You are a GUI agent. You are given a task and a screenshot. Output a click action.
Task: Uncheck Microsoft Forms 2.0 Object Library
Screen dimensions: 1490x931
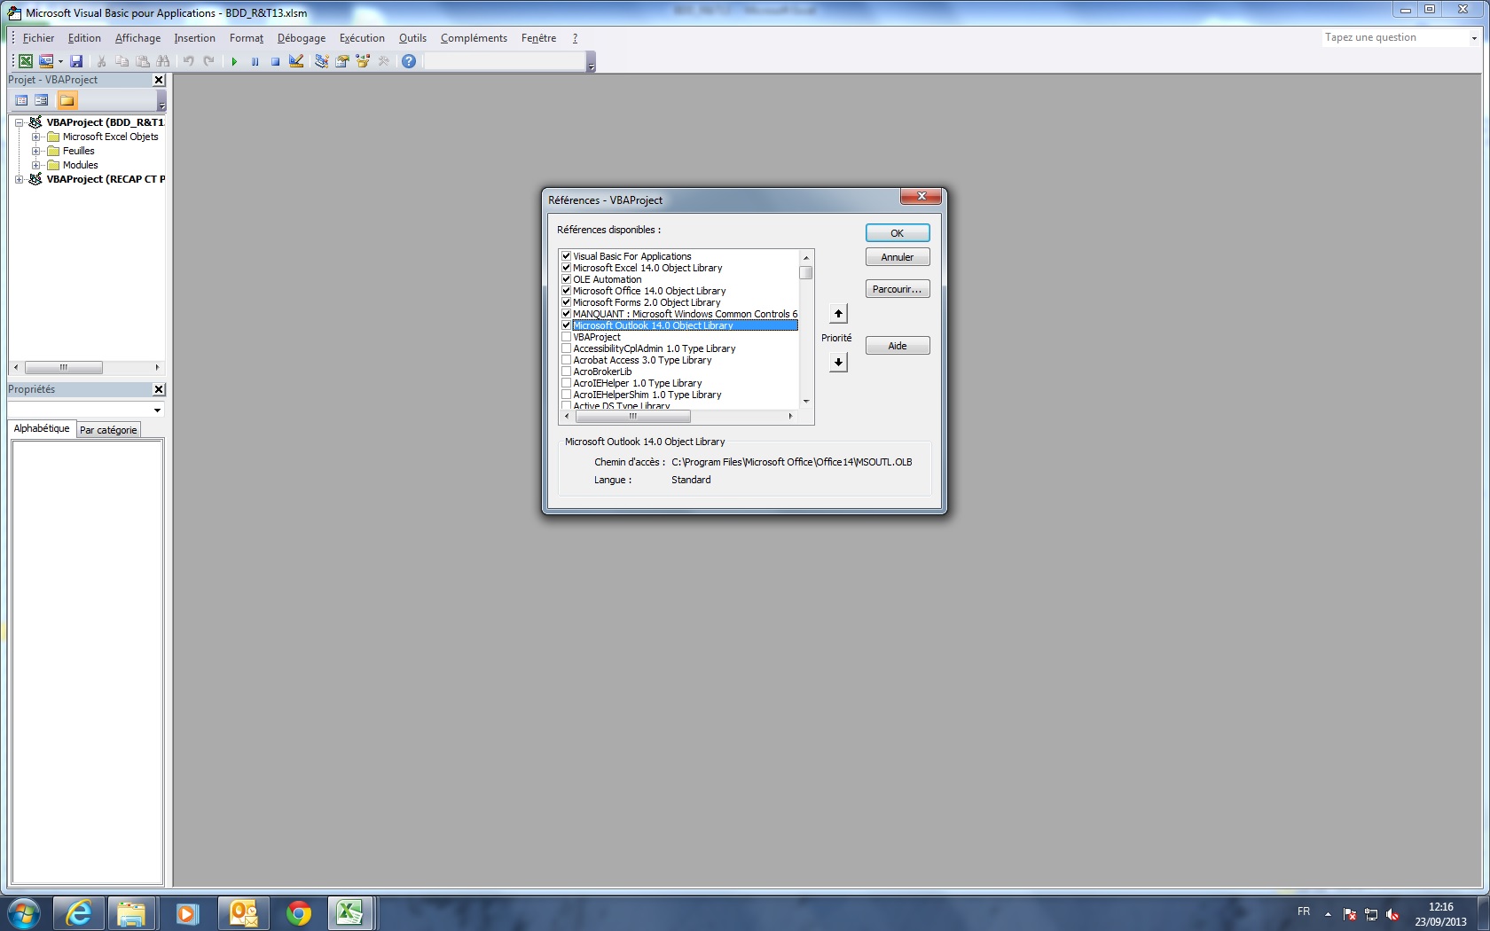[566, 302]
